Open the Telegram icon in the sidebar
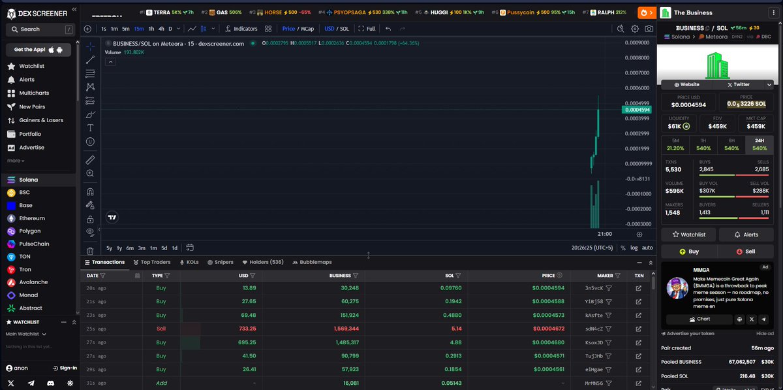This screenshot has height=390, width=783. click(31, 383)
